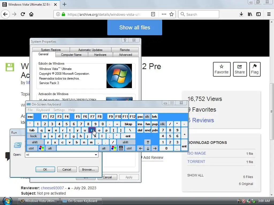This screenshot has height=205, width=274.
Task: Close the Windows Vista Ultimate browser tab
Action: pos(55,5)
